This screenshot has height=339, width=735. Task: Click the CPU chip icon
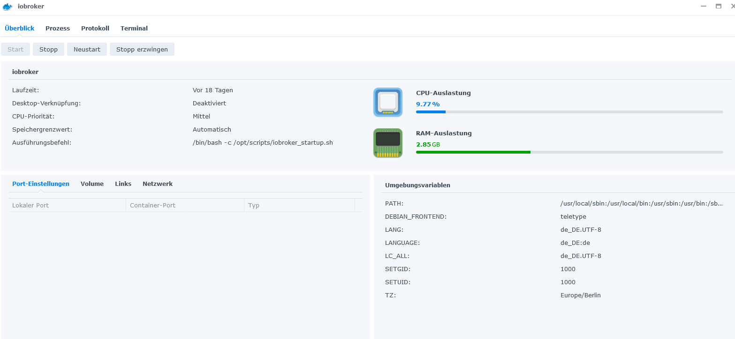388,102
